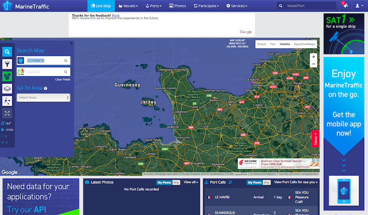The width and height of the screenshot is (368, 215).
Task: Select the green fleets icon in the sidebar
Action: coord(7,76)
